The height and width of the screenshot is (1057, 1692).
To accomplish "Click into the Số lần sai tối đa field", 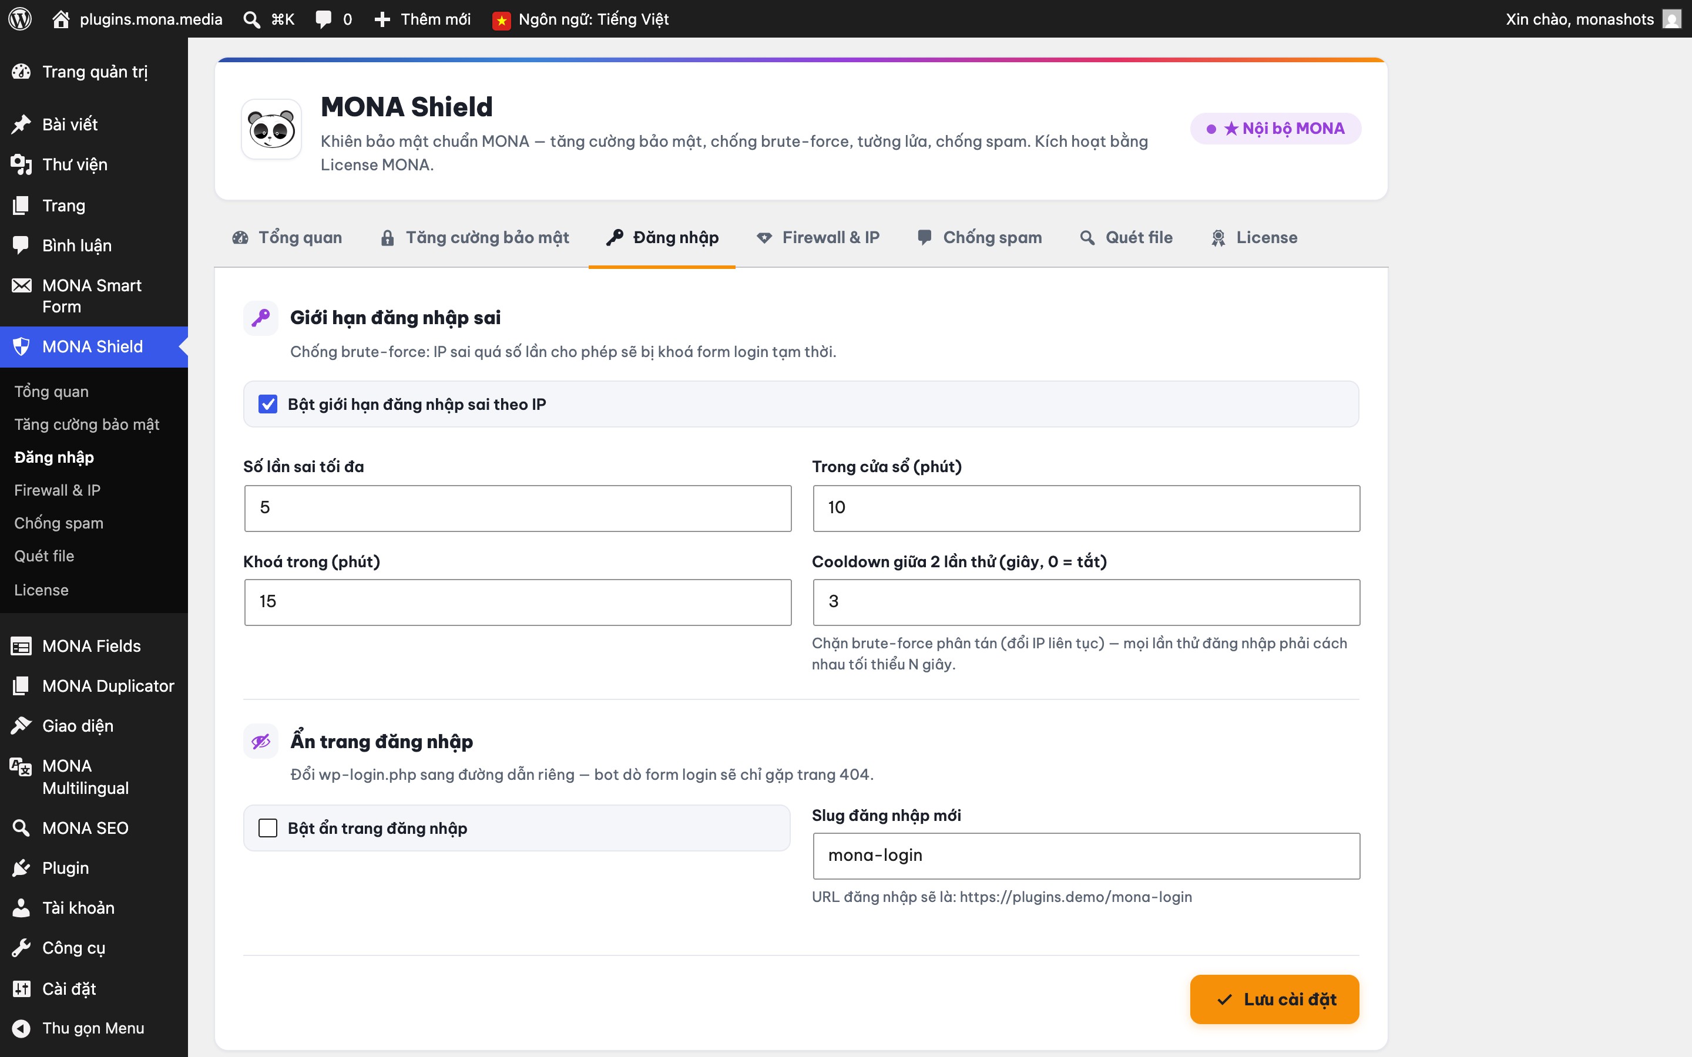I will pos(518,508).
